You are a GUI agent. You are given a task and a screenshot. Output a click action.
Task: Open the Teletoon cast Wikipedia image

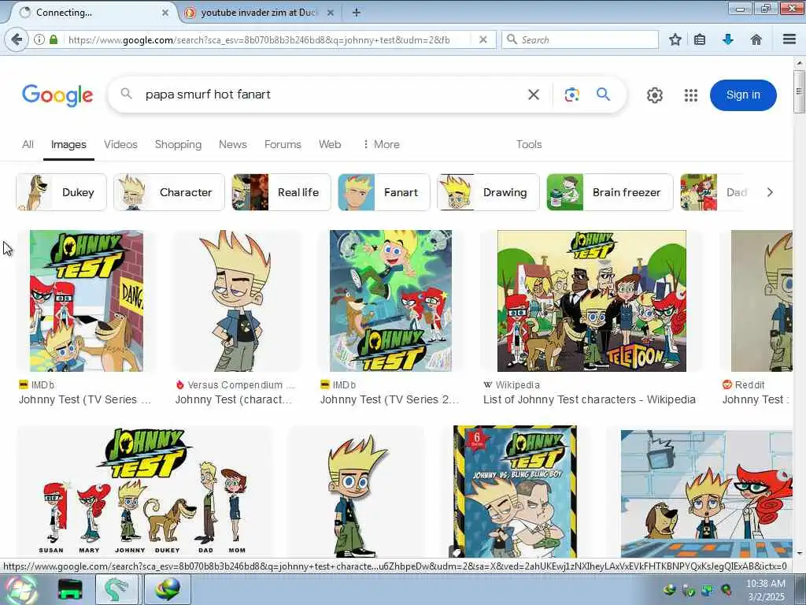tap(592, 301)
